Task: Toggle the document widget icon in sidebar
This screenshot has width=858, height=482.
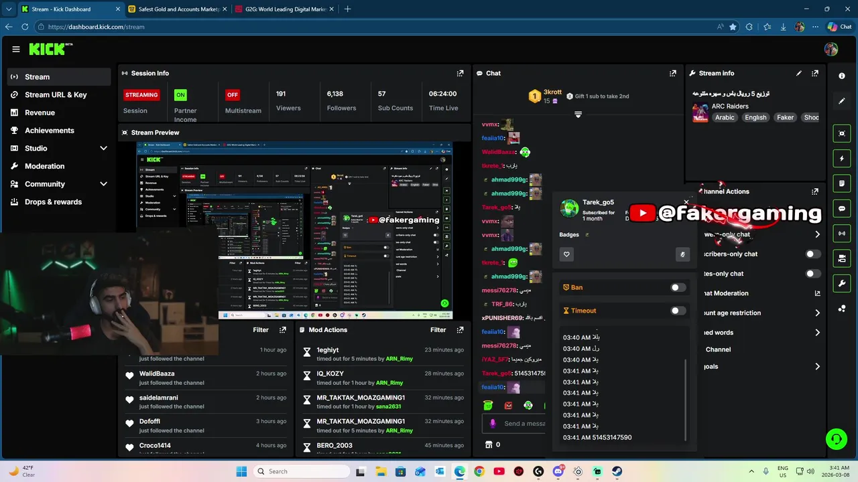Action: tap(842, 183)
